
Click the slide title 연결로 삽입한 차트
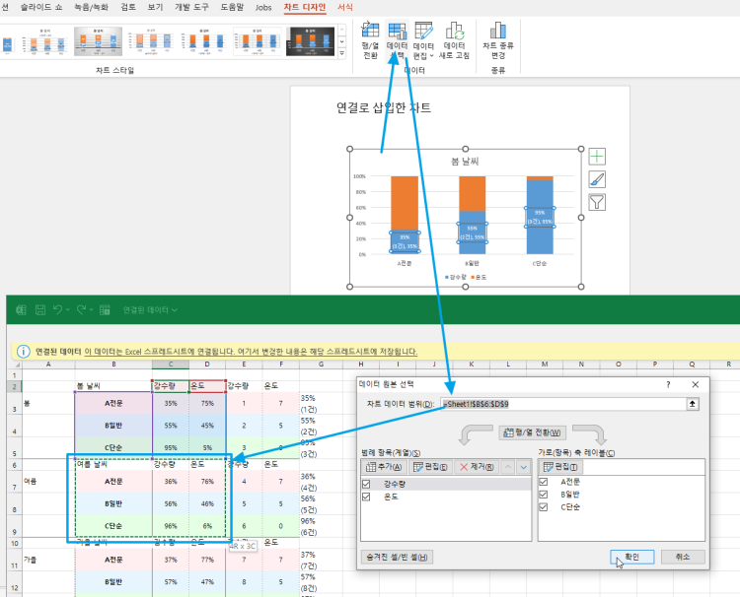coord(383,108)
